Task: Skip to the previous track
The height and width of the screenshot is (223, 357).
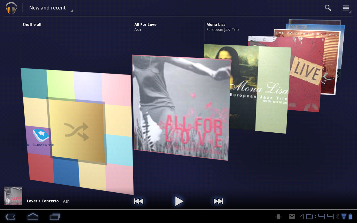Action: point(139,201)
